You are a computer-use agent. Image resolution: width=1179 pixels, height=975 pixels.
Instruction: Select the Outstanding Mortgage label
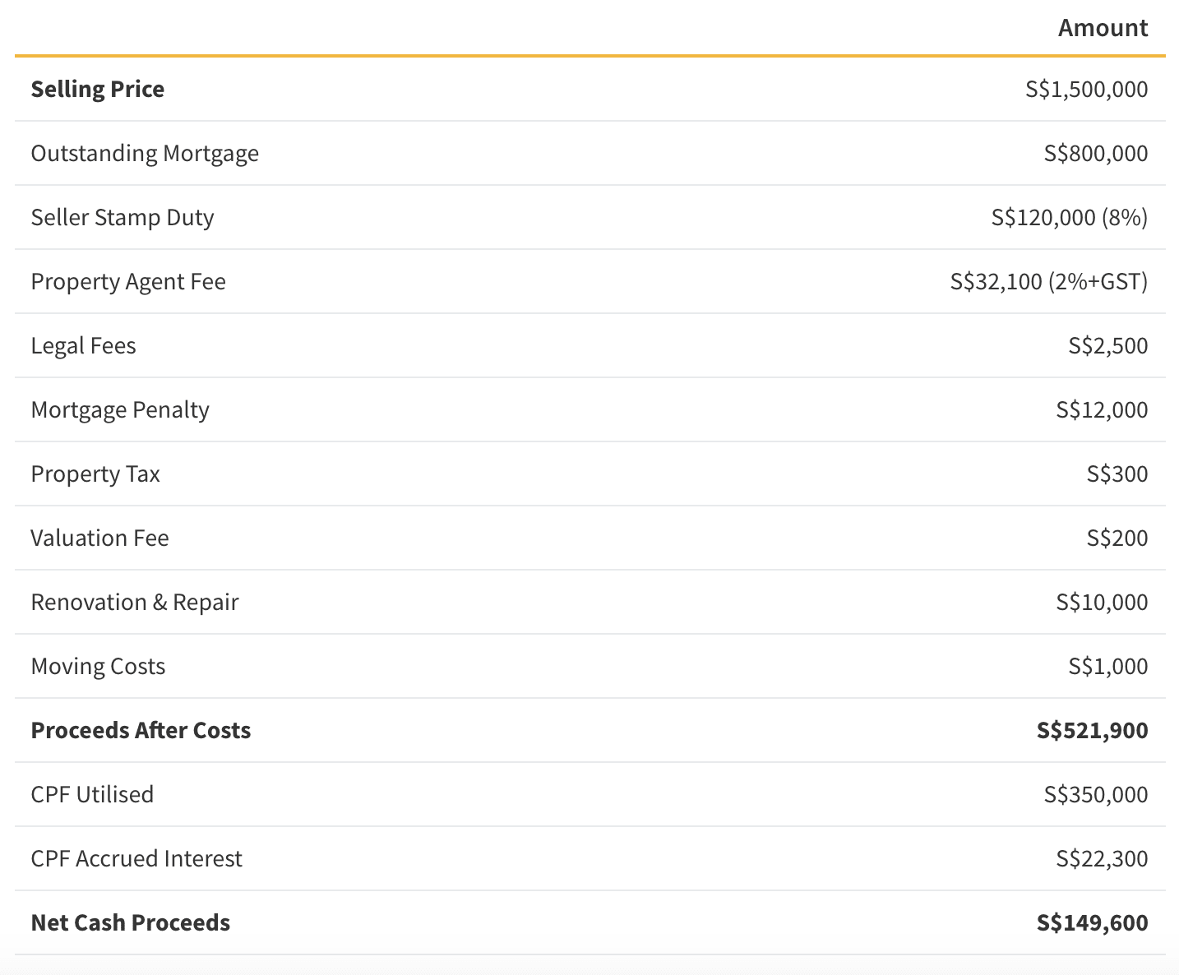coord(145,154)
